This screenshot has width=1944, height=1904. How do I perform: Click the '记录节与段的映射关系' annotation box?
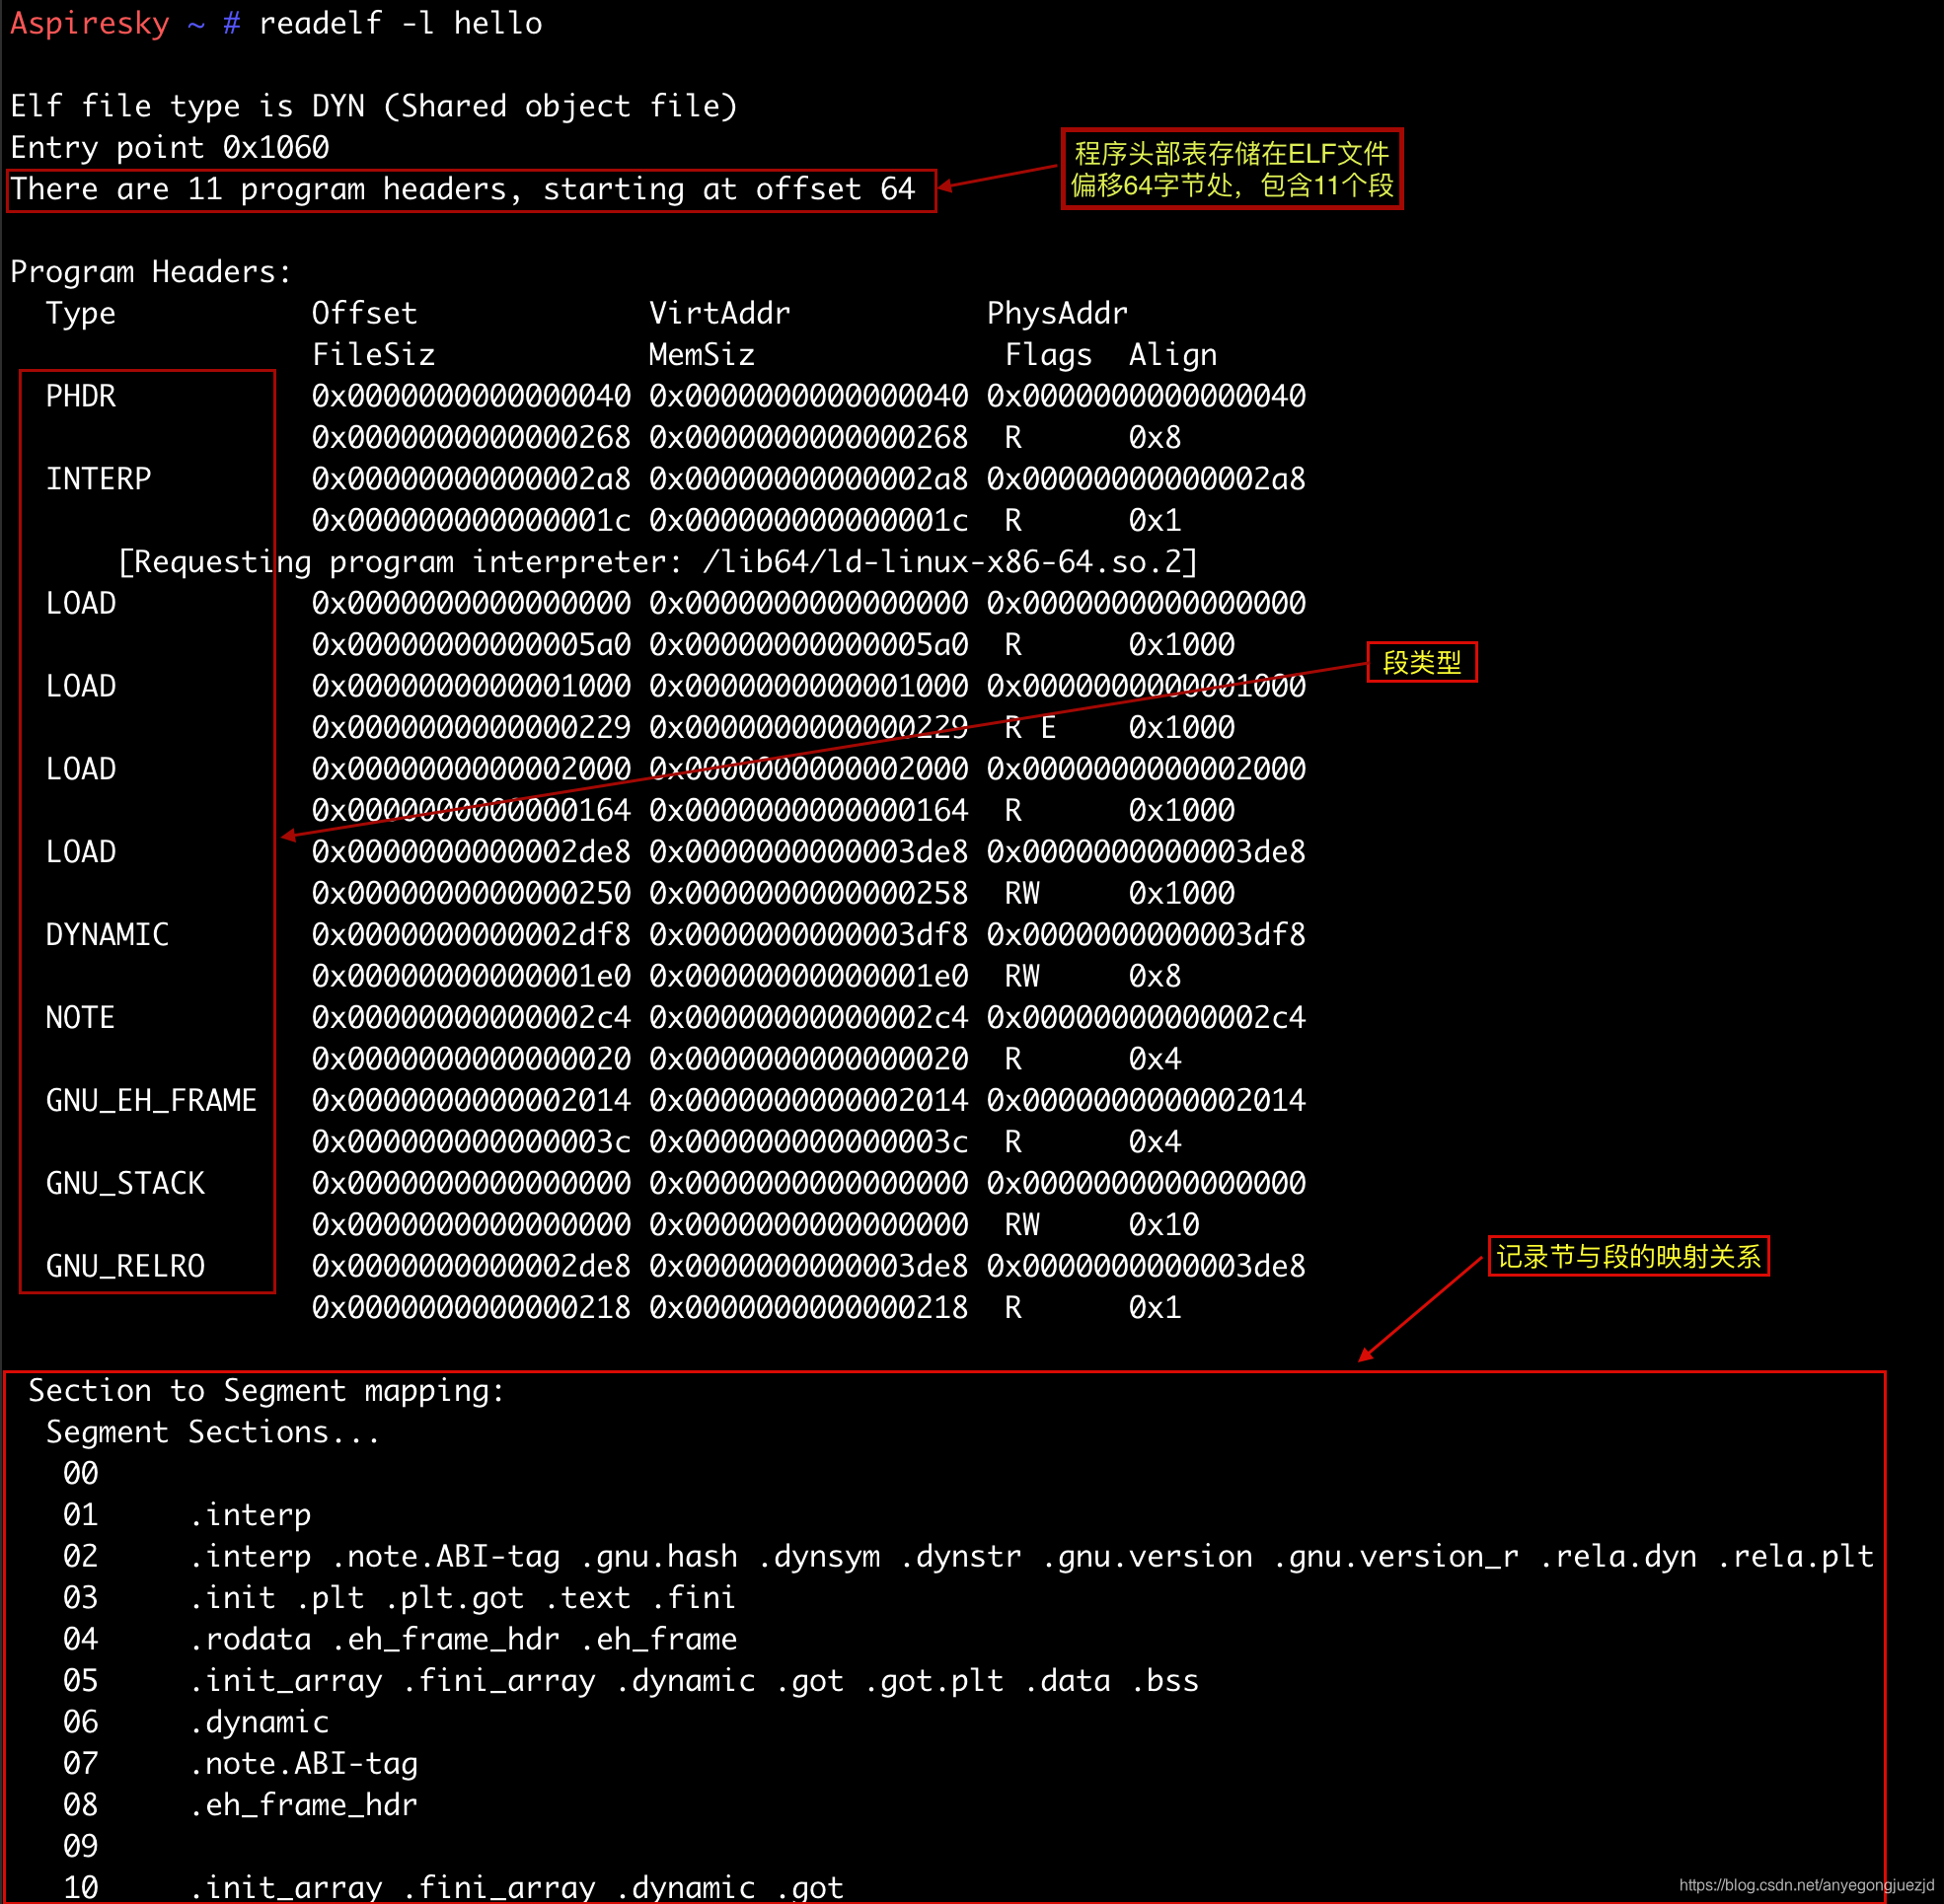click(x=1628, y=1256)
